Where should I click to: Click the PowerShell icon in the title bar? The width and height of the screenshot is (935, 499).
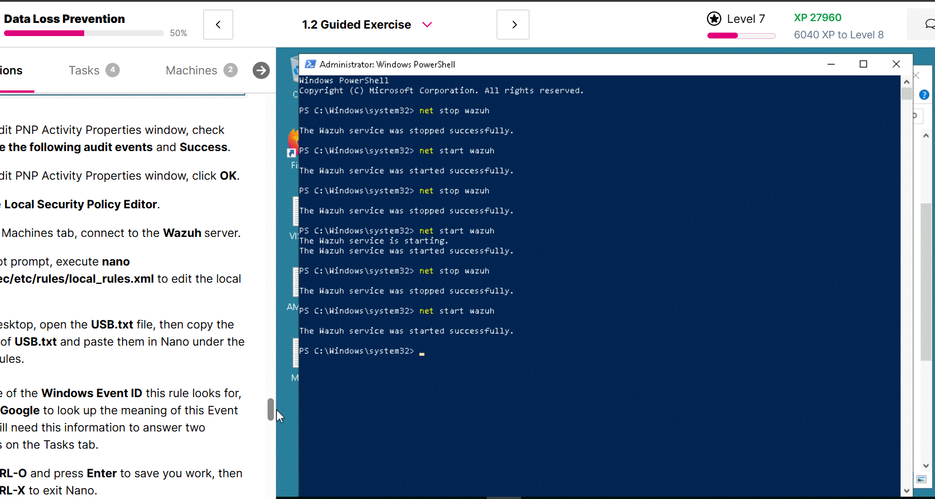tap(310, 64)
